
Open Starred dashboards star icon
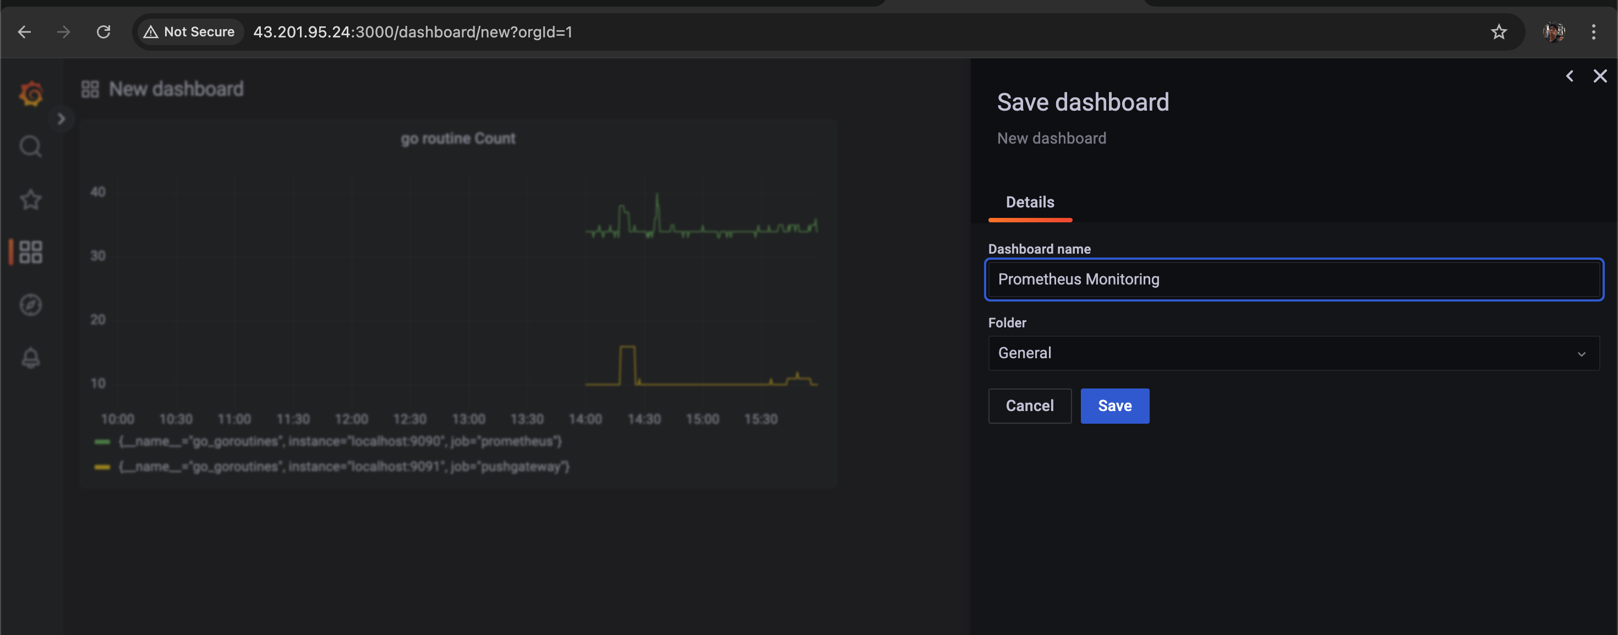pyautogui.click(x=30, y=200)
